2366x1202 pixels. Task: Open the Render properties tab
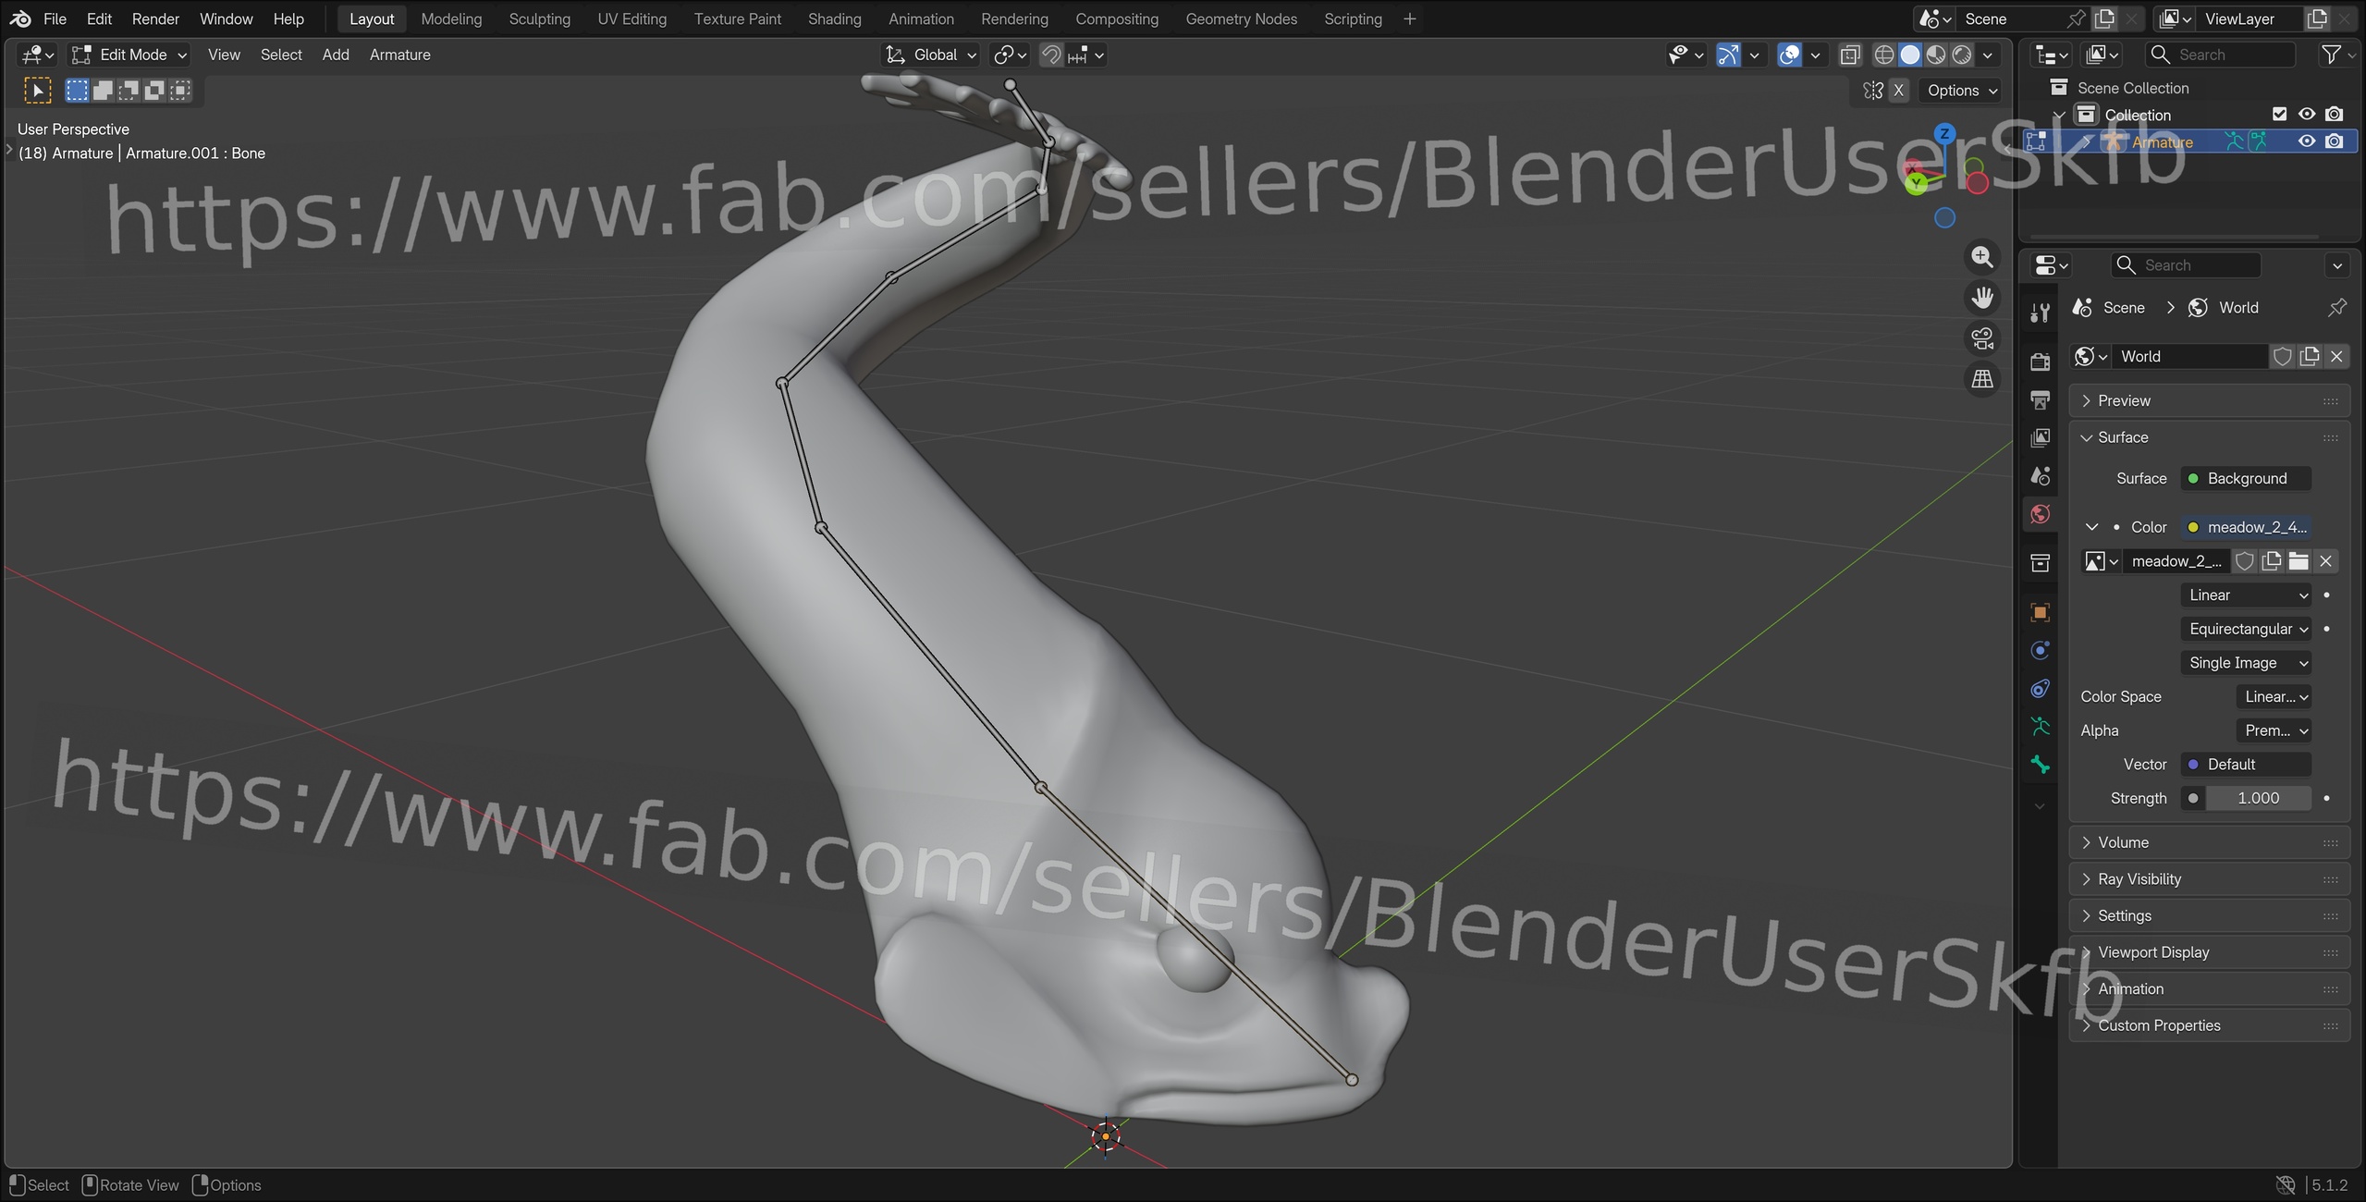click(2040, 362)
